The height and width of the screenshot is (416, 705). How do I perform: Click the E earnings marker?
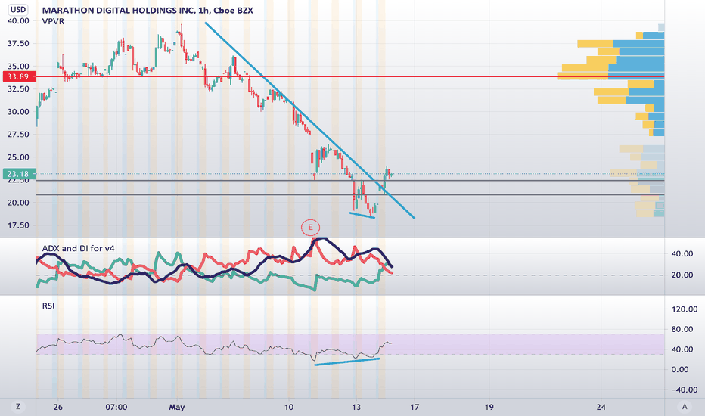click(x=310, y=228)
